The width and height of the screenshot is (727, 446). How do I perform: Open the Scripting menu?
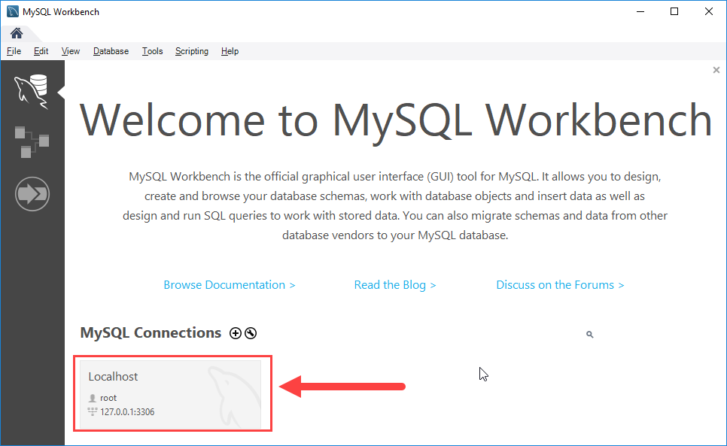tap(192, 50)
